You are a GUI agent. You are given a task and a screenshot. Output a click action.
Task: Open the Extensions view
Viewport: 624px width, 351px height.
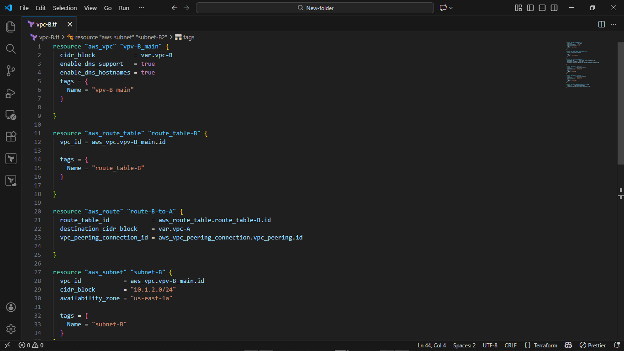pyautogui.click(x=11, y=137)
